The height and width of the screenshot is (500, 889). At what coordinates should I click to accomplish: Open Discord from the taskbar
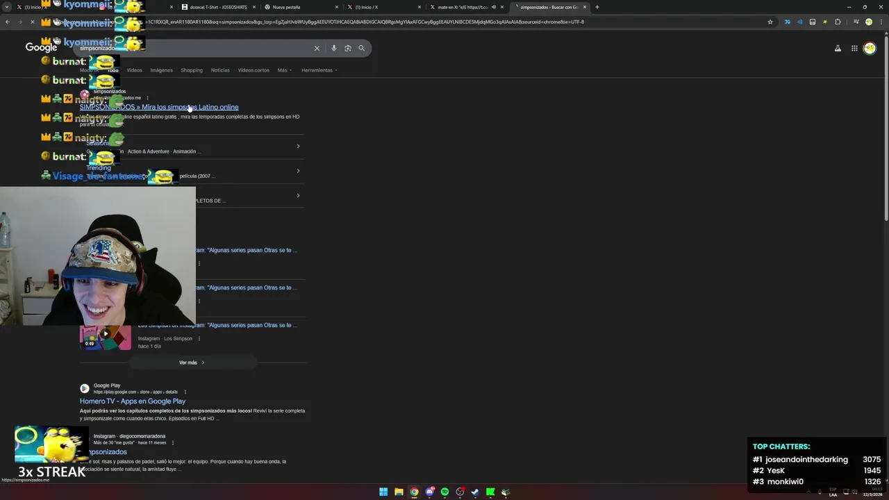(430, 492)
